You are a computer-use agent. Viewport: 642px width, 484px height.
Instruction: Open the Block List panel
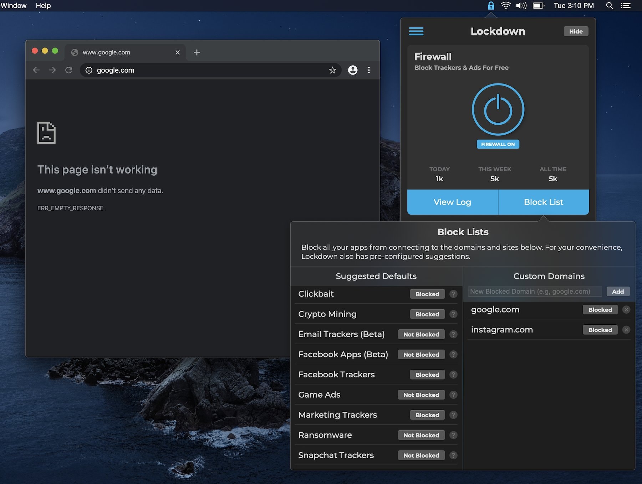[544, 202]
